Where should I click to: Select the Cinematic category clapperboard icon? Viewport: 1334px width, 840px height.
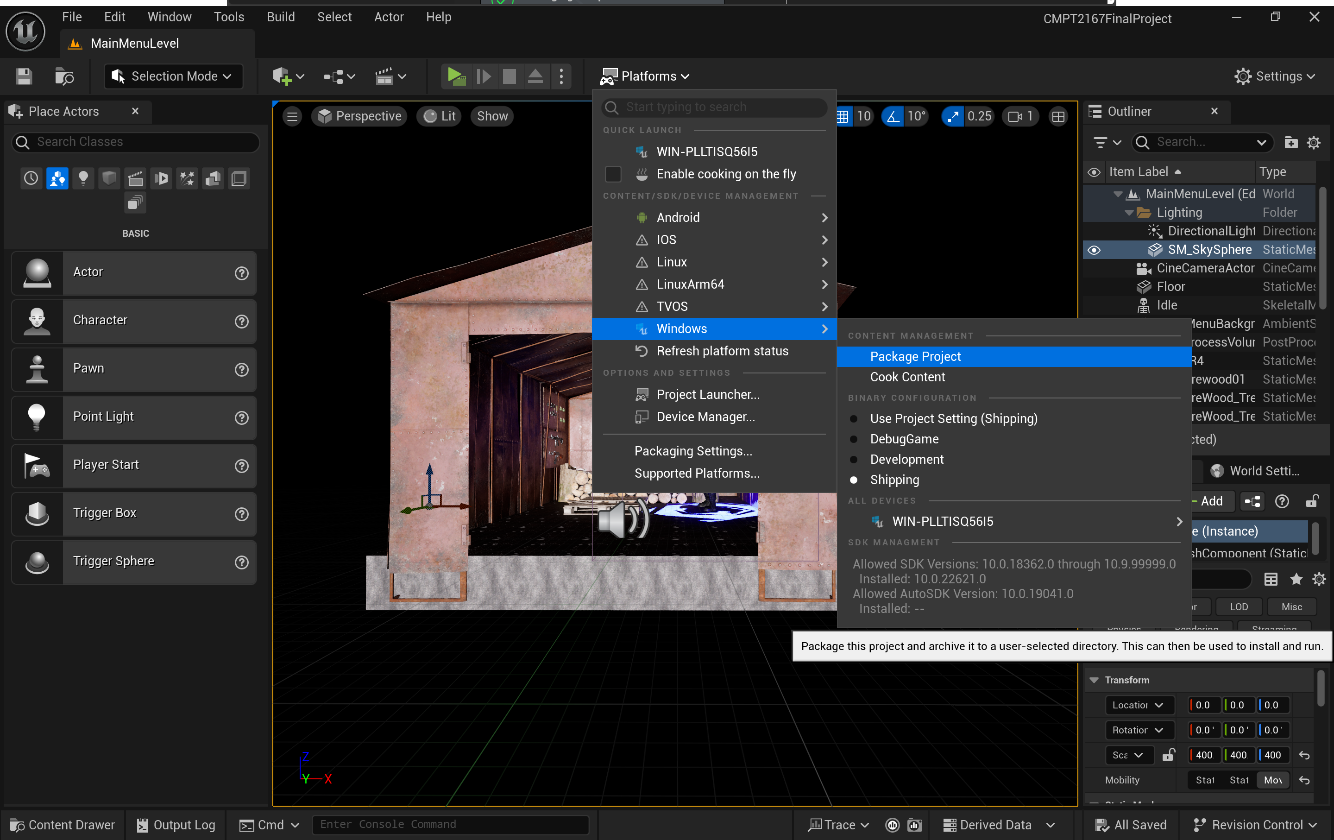135,178
